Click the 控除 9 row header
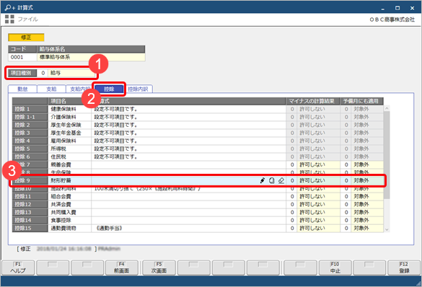The height and width of the screenshot is (287, 422). pos(30,180)
